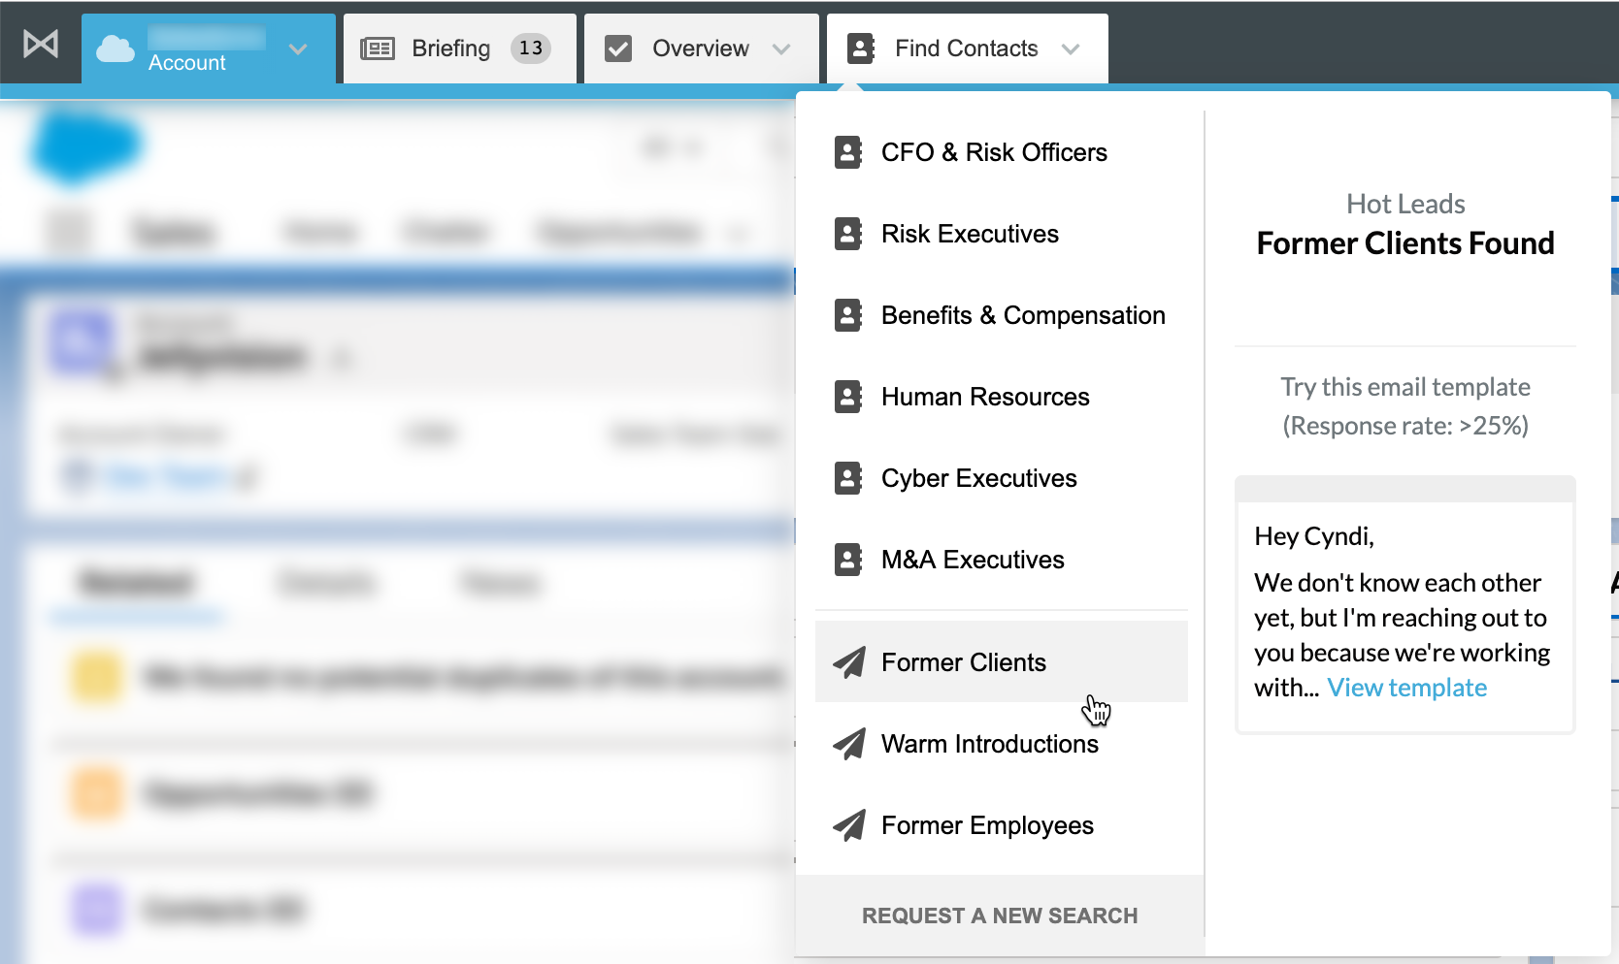Image resolution: width=1619 pixels, height=964 pixels.
Task: Select CFO & Risk Officers search
Action: pyautogui.click(x=994, y=152)
